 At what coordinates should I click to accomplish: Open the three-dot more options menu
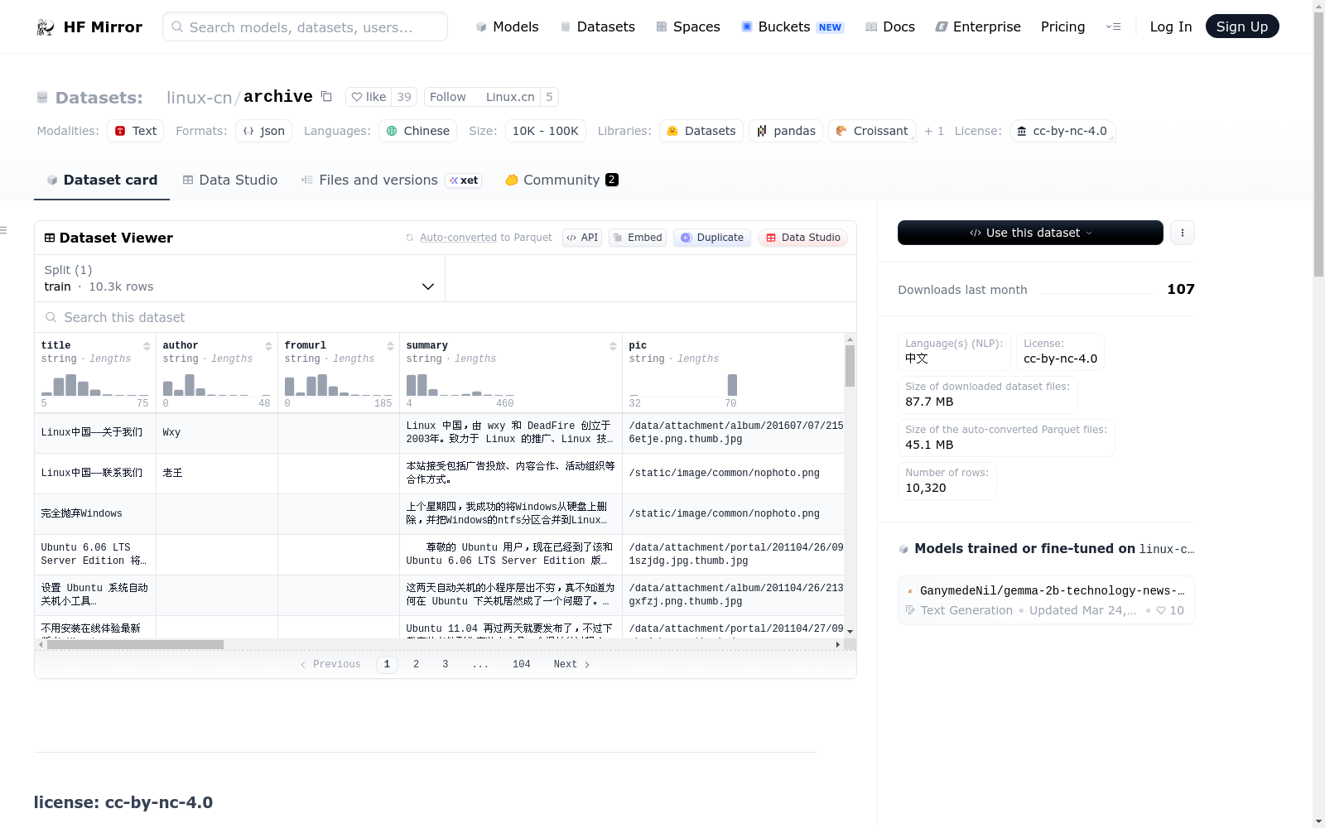(1183, 233)
